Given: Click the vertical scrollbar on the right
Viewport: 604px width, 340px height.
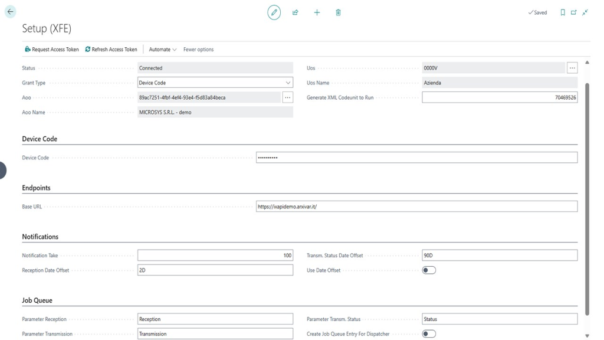Looking at the screenshot, I should click(x=587, y=195).
